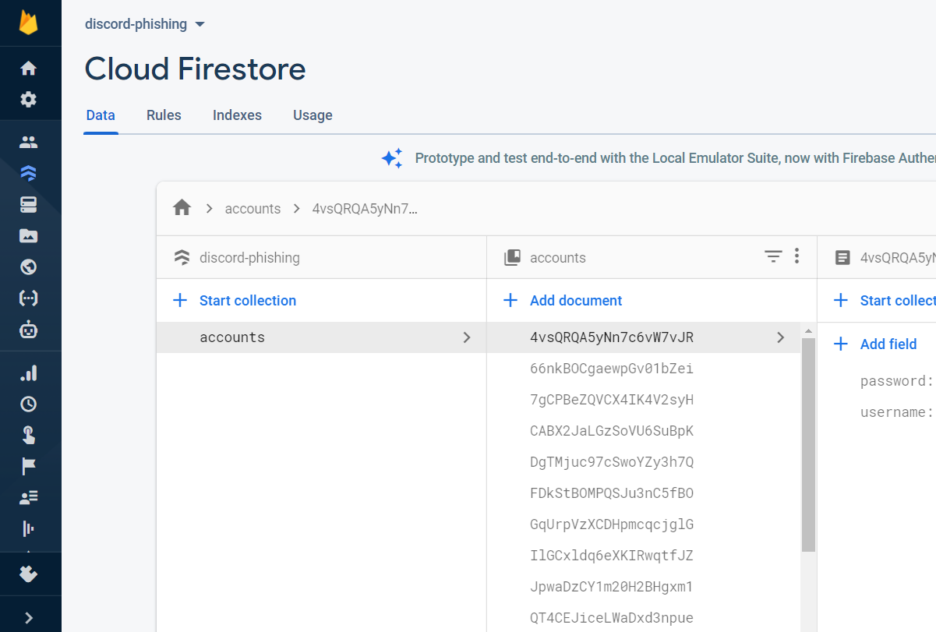
Task: Select document QT4CEJiceLWaDxd3npue
Action: 644,618
